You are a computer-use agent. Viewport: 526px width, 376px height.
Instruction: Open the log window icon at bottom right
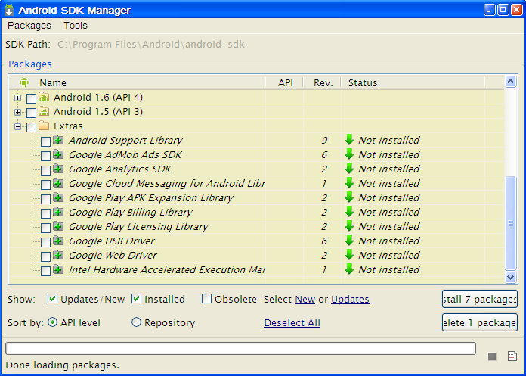[512, 356]
